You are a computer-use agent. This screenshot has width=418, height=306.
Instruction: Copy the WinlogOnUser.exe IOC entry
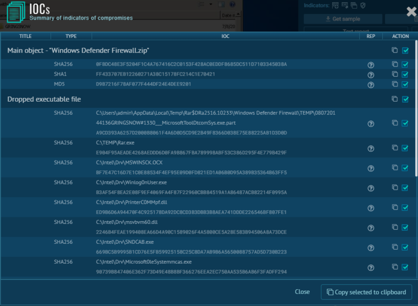point(395,188)
